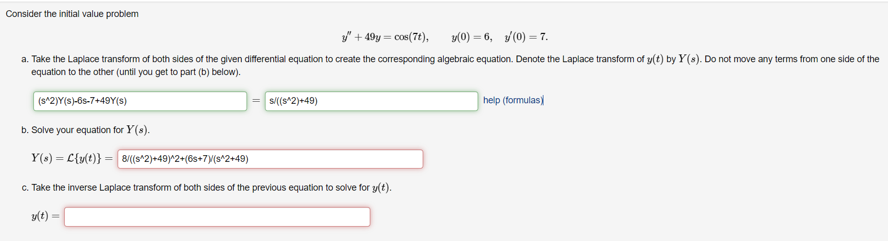
Task: Click the left-side equation field in part a
Action: 140,101
